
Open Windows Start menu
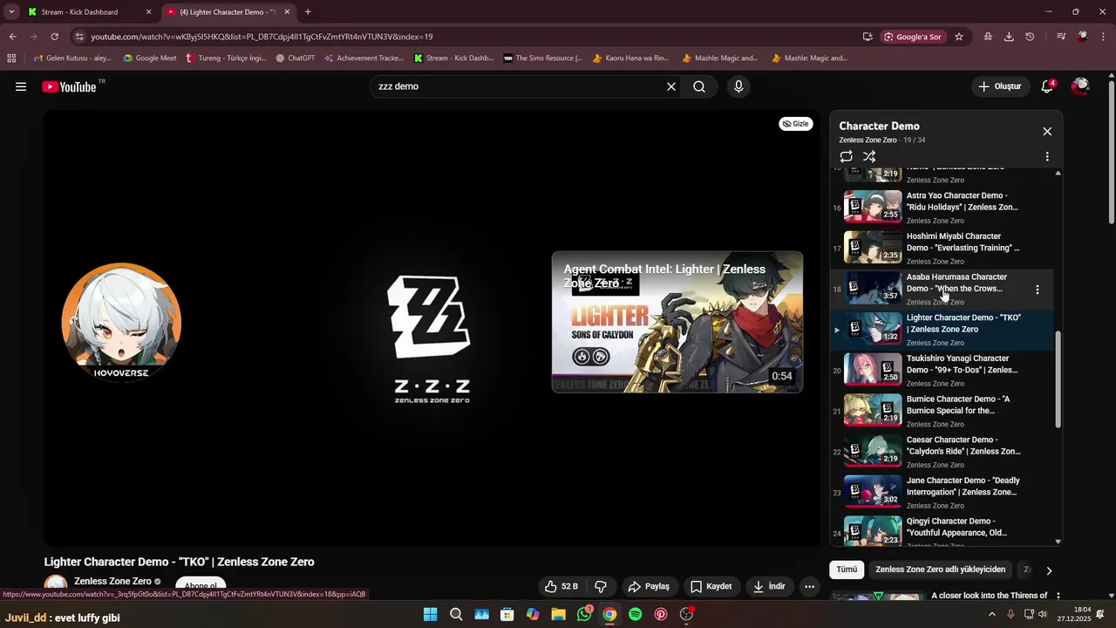point(431,614)
